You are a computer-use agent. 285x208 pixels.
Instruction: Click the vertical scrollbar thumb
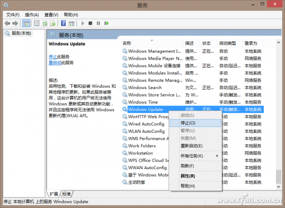tap(278, 177)
